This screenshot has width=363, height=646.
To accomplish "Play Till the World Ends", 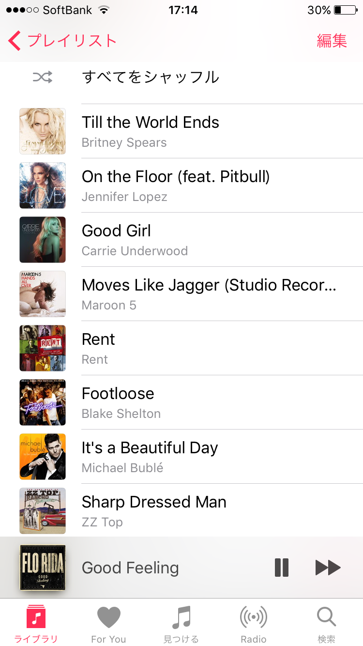I will 151,123.
